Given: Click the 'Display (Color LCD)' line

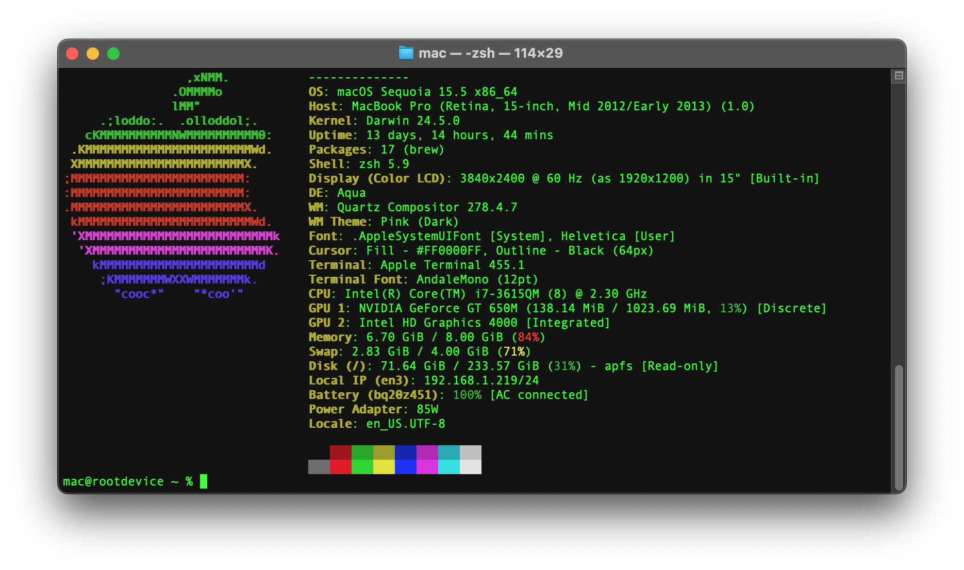Looking at the screenshot, I should pos(564,178).
